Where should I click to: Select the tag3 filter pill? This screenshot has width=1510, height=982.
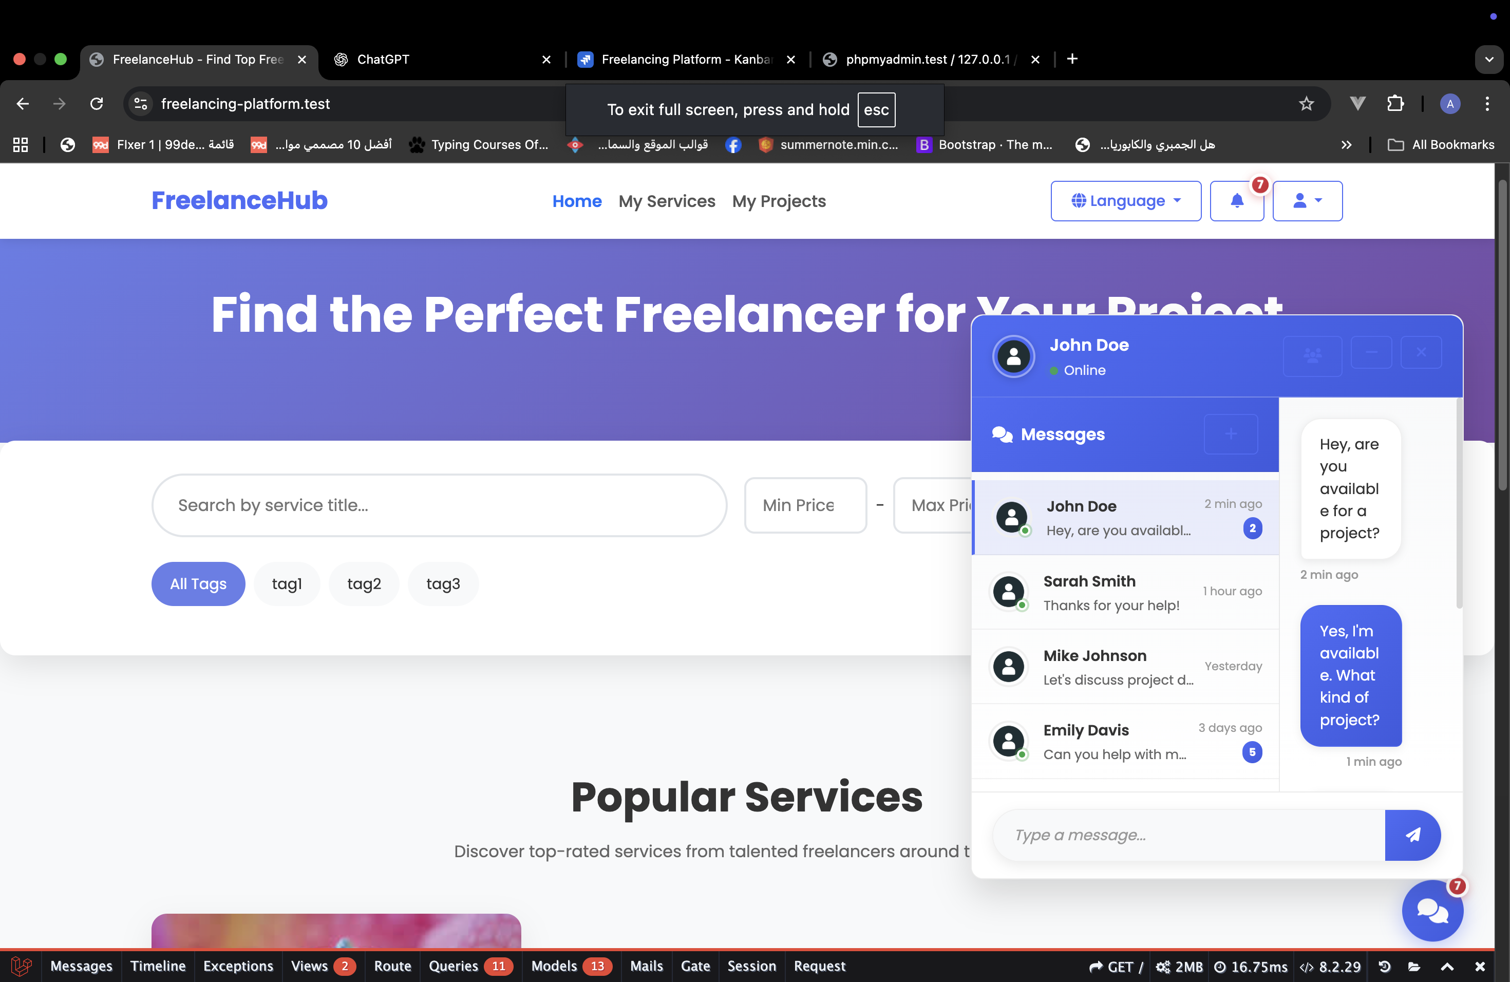click(x=443, y=583)
